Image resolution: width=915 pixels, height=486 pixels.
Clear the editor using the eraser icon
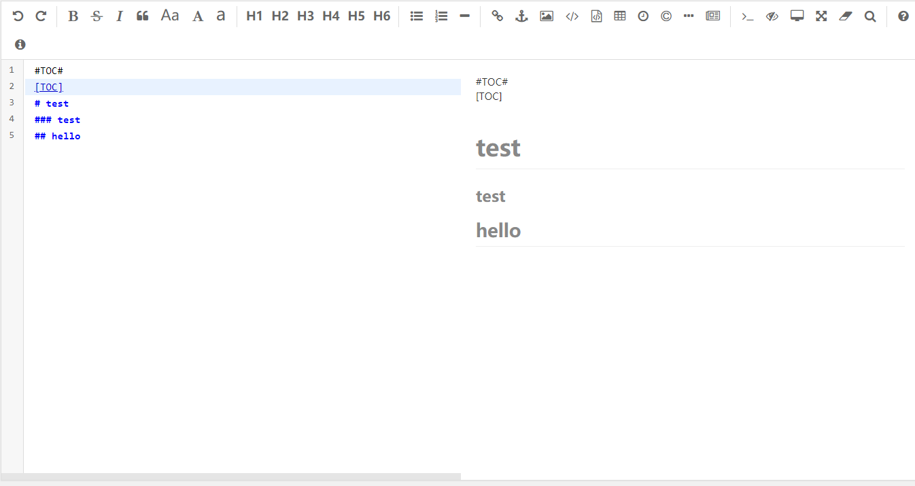[x=845, y=16]
